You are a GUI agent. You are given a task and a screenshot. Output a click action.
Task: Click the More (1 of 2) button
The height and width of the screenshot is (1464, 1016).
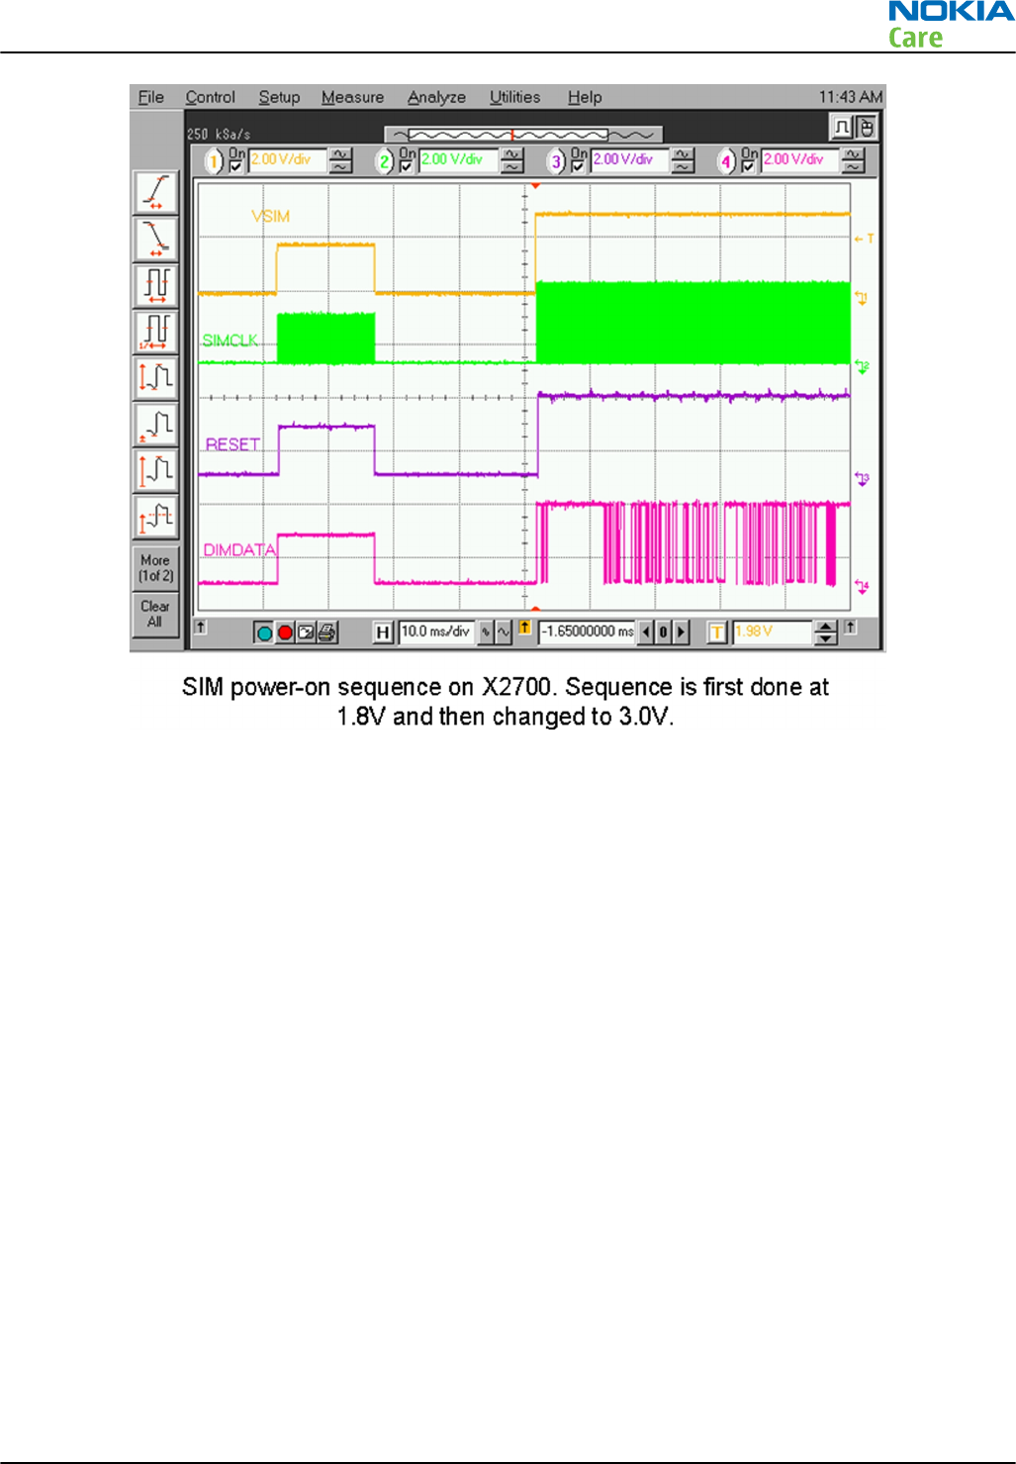click(155, 567)
